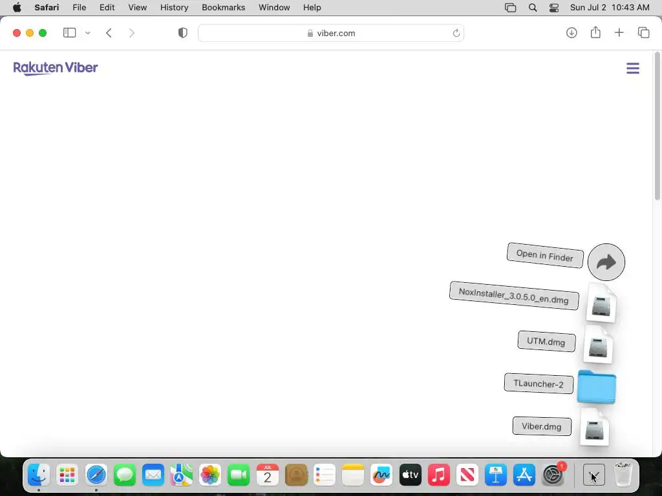This screenshot has height=496, width=662.
Task: Open the Share sheet icon
Action: pos(595,32)
